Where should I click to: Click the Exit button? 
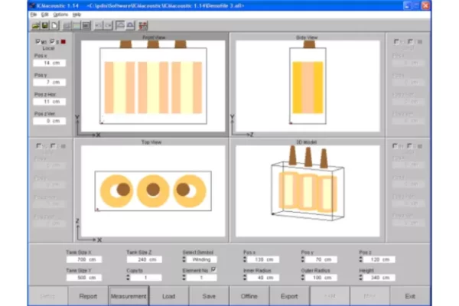click(410, 296)
